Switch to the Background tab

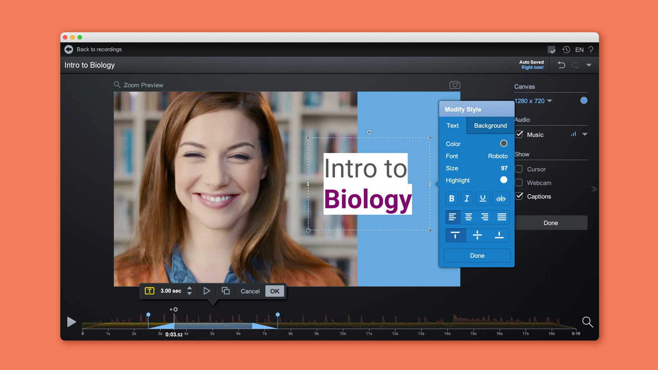(490, 125)
